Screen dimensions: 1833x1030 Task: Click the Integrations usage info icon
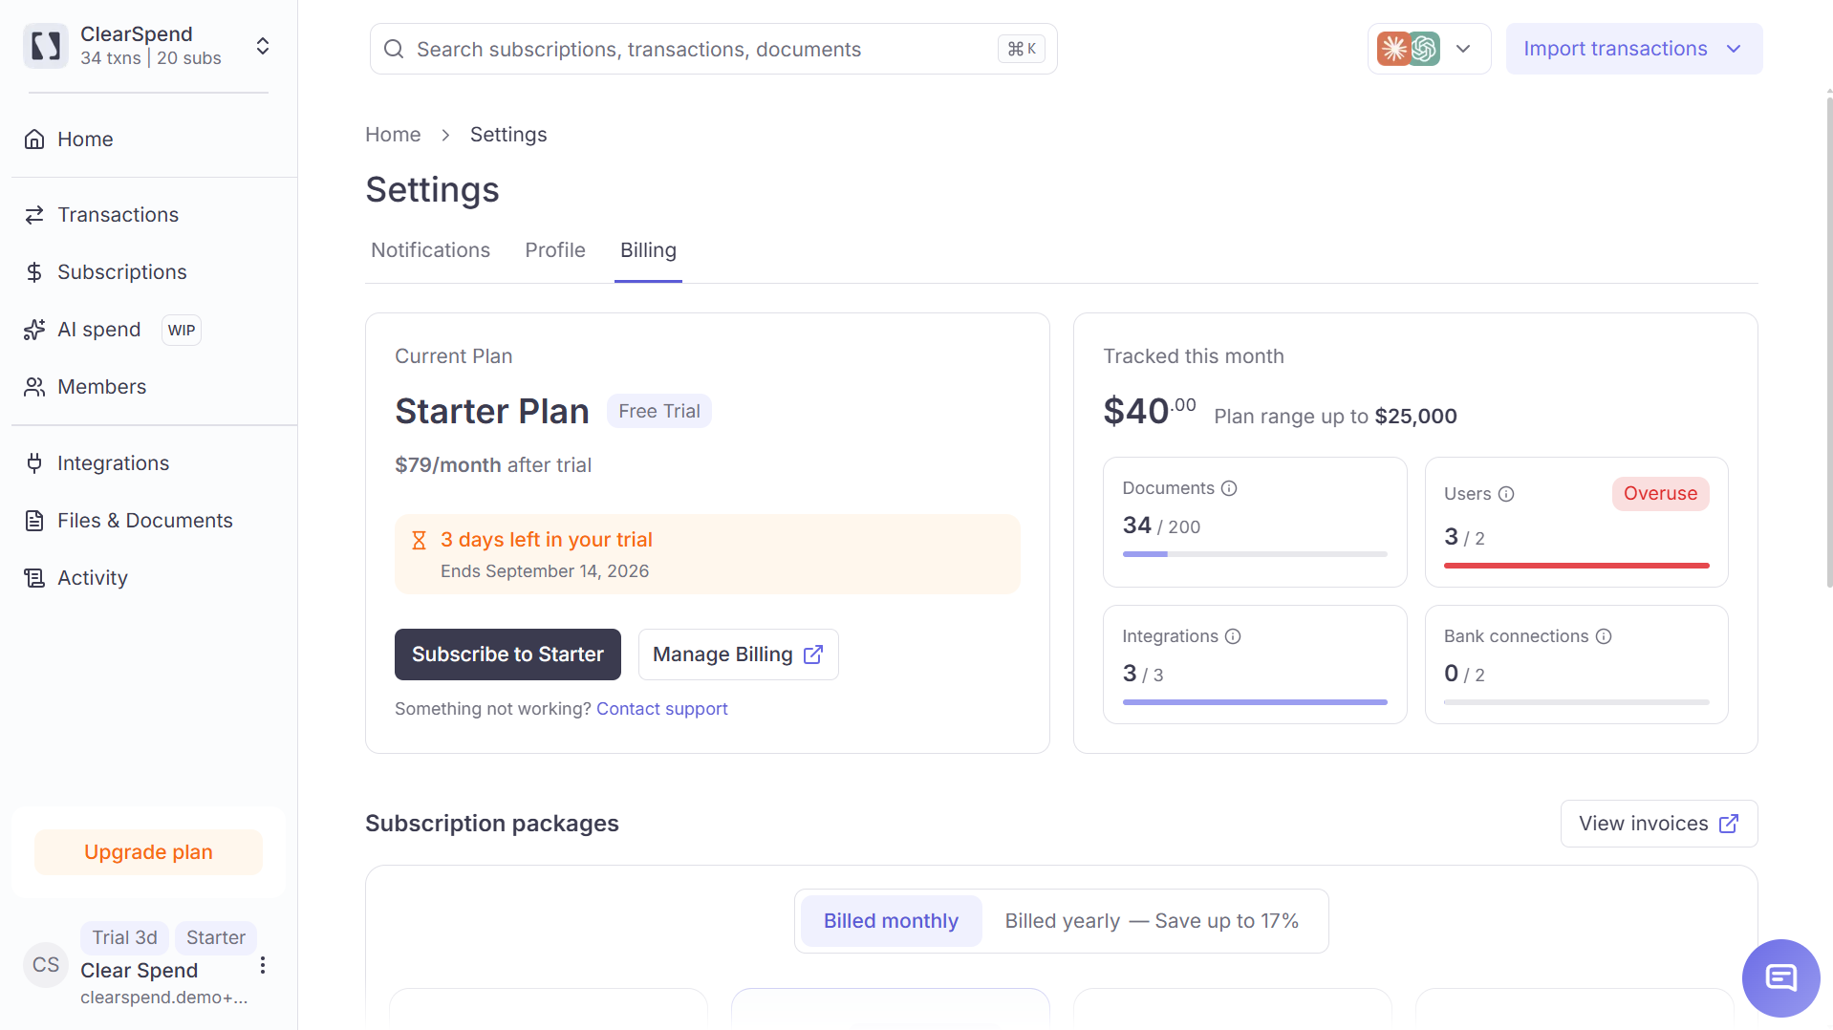point(1233,636)
